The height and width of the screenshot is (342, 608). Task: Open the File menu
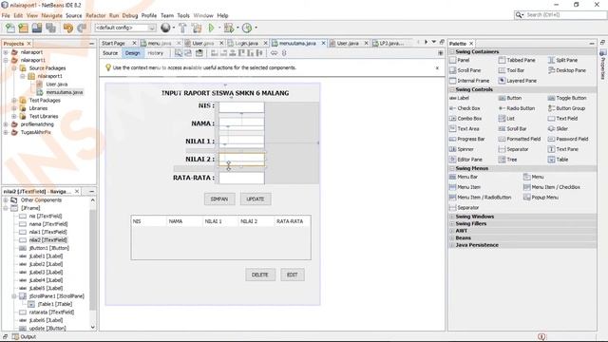point(6,15)
